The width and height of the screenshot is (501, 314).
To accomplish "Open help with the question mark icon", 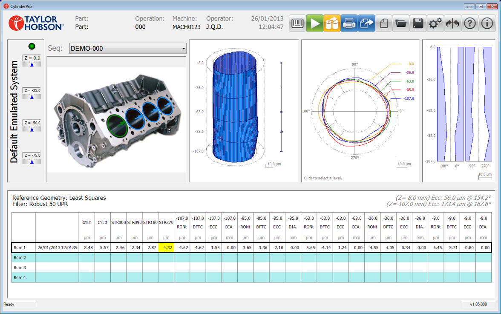I will click(x=469, y=23).
